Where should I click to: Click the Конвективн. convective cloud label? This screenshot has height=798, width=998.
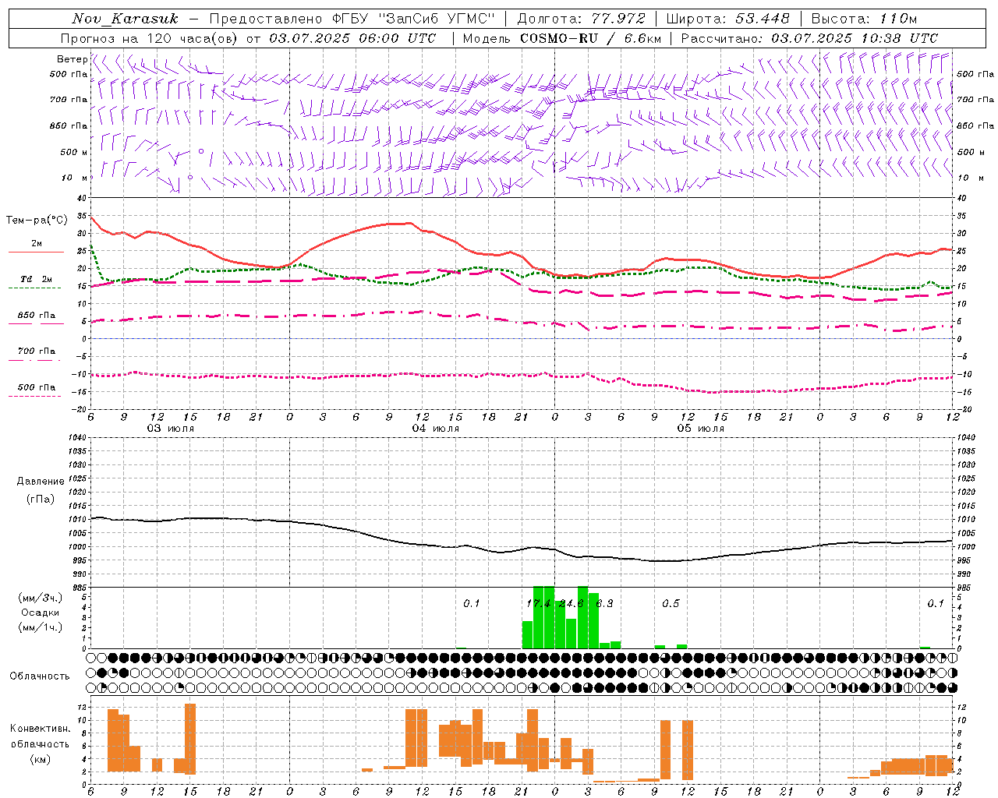pos(41,729)
